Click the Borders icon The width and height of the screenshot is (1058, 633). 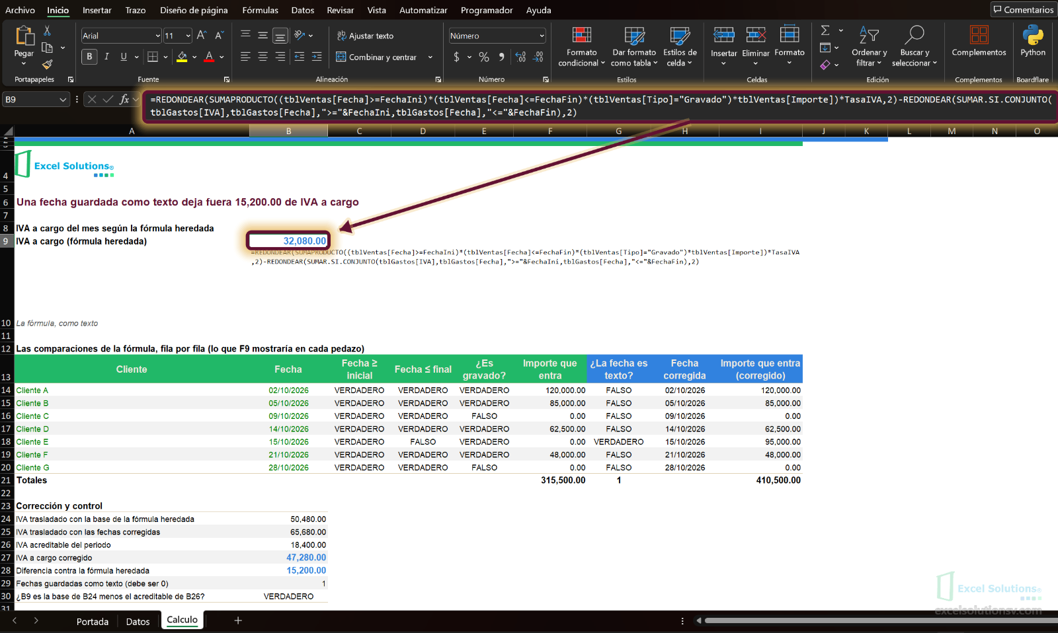[x=153, y=57]
